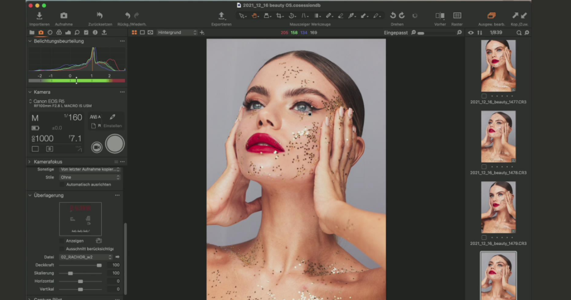Undo last edit with left arrow

(x=128, y=15)
